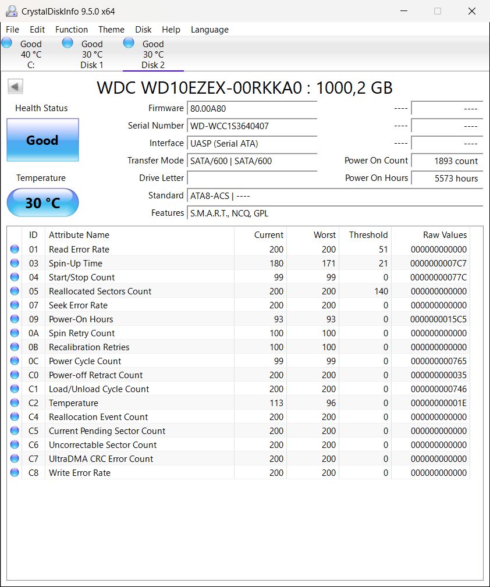Viewport: 490px width, 587px height.
Task: Click the 30 °C temperature button
Action: [x=42, y=202]
